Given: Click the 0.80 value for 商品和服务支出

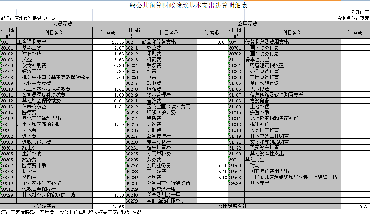Looking at the screenshot, I should pos(212,42).
